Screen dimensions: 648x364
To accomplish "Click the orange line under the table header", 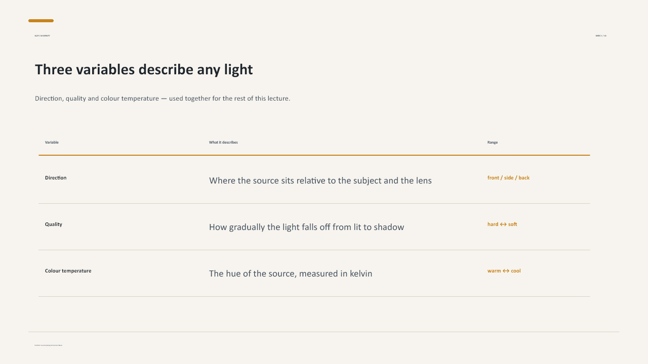I will [x=314, y=155].
